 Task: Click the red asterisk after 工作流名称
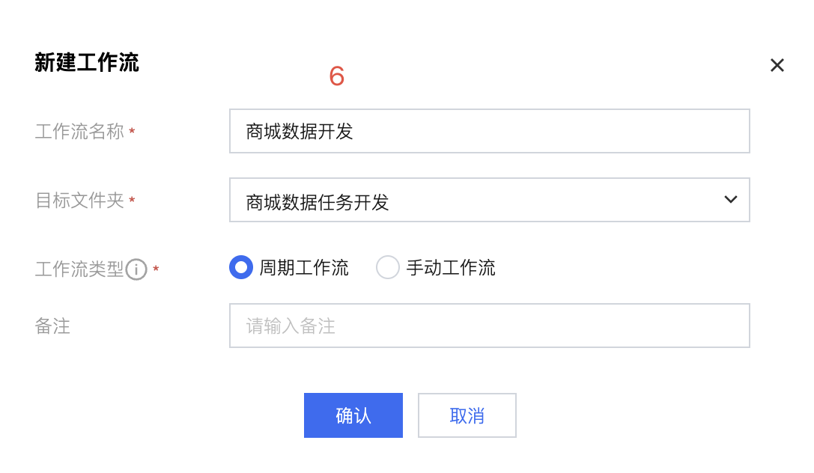133,132
